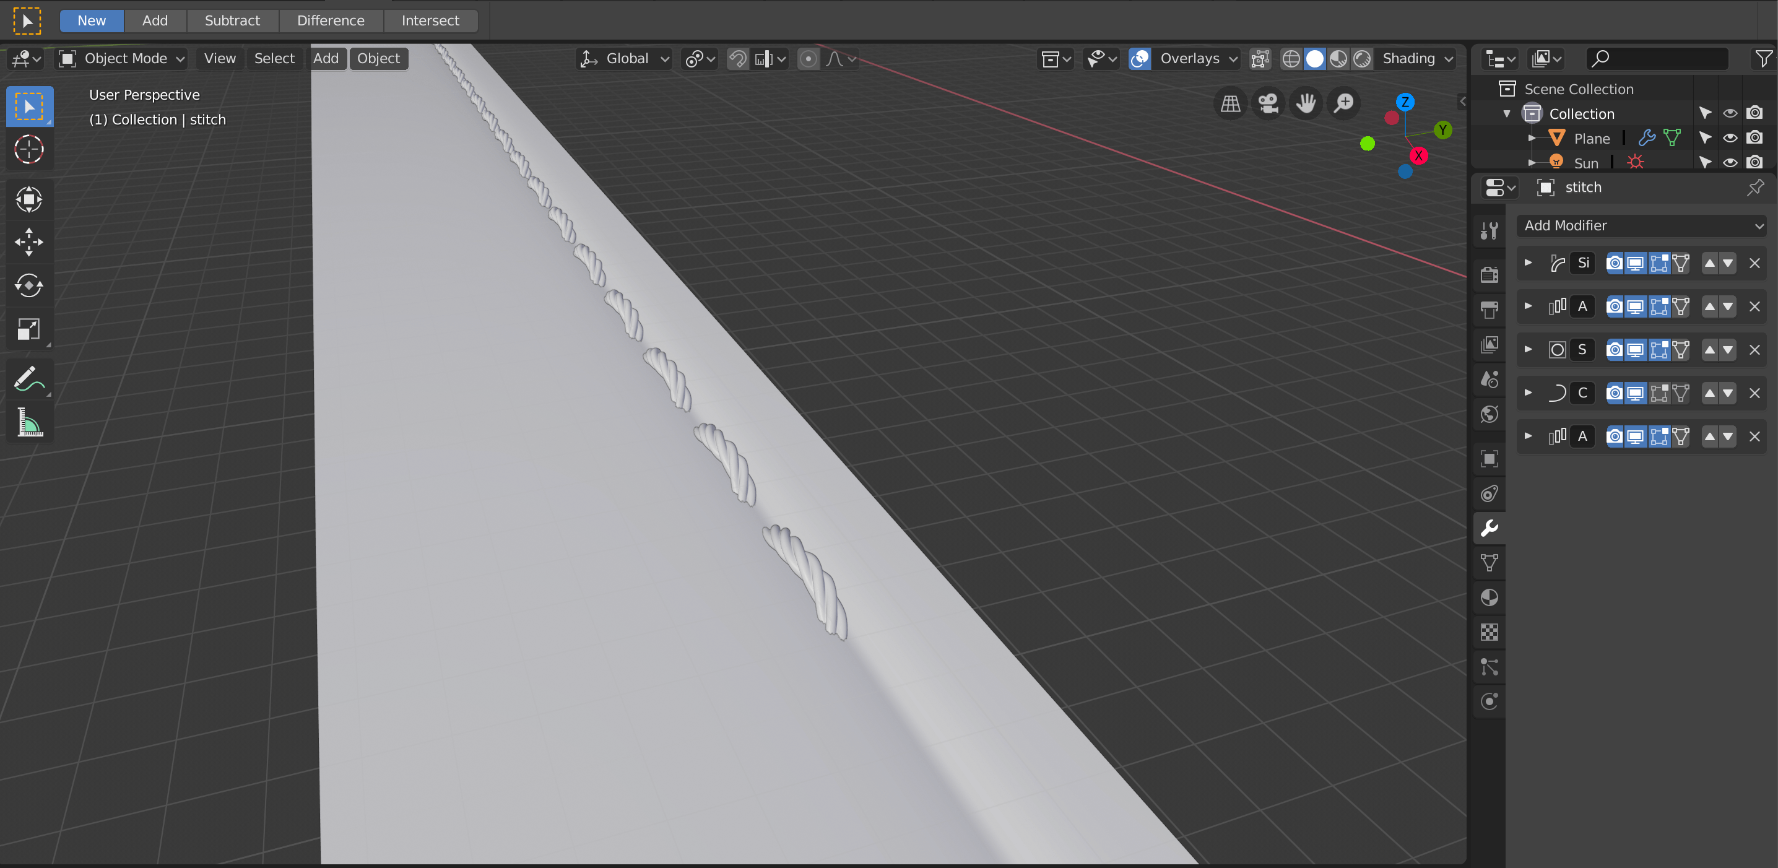Screen dimensions: 1778x868
Task: Expand the Si modifier panel
Action: pyautogui.click(x=1528, y=263)
